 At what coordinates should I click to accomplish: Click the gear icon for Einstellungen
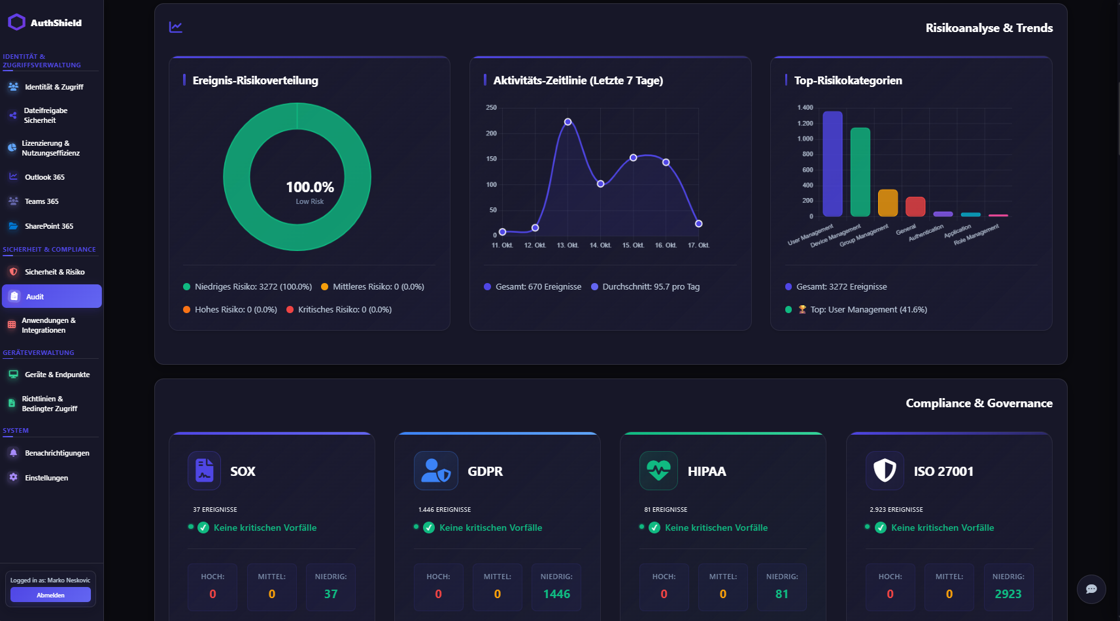(13, 478)
